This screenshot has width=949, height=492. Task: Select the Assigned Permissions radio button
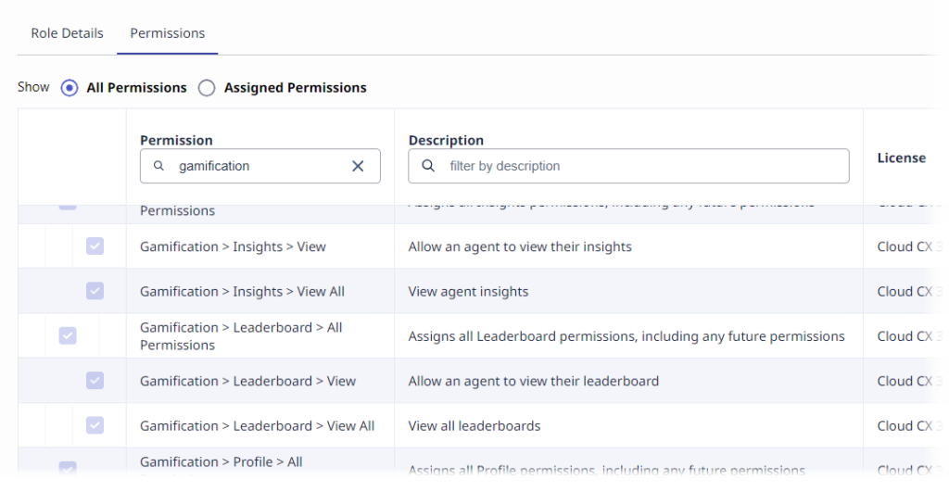point(207,88)
